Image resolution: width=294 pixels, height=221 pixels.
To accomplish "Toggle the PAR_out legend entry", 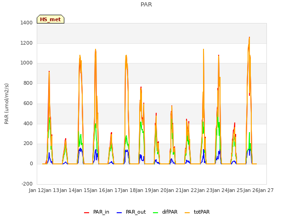I will pyautogui.click(x=131, y=212).
